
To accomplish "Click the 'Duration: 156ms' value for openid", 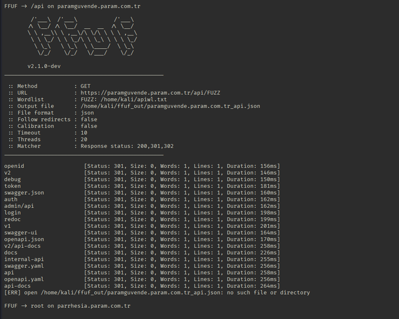I will pyautogui.click(x=252, y=166).
